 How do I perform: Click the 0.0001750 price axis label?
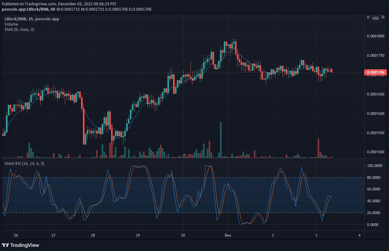tap(376, 55)
